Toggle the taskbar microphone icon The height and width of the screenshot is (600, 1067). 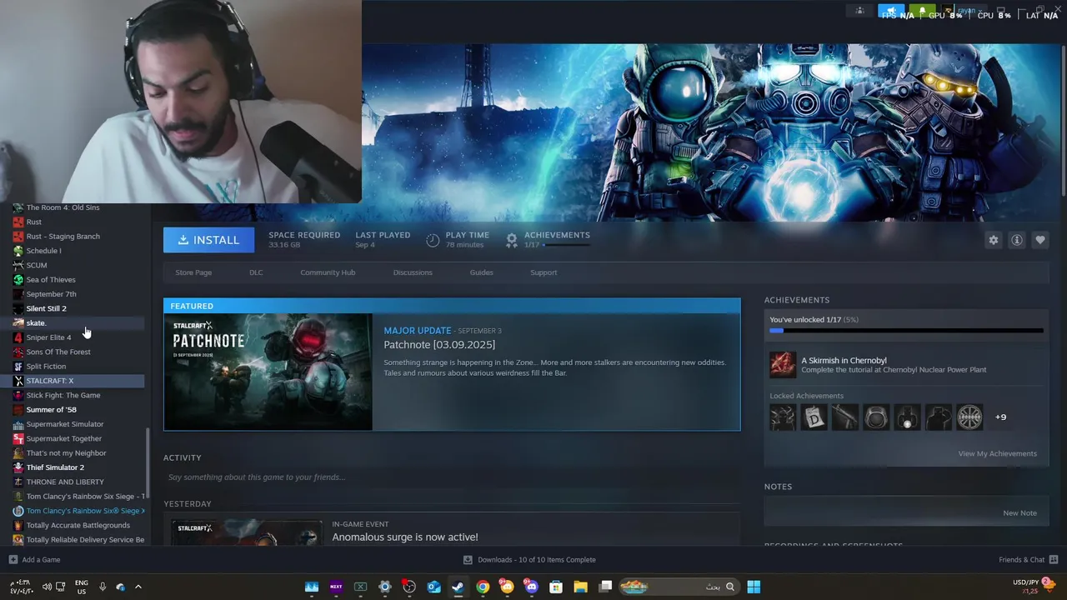[x=103, y=587]
